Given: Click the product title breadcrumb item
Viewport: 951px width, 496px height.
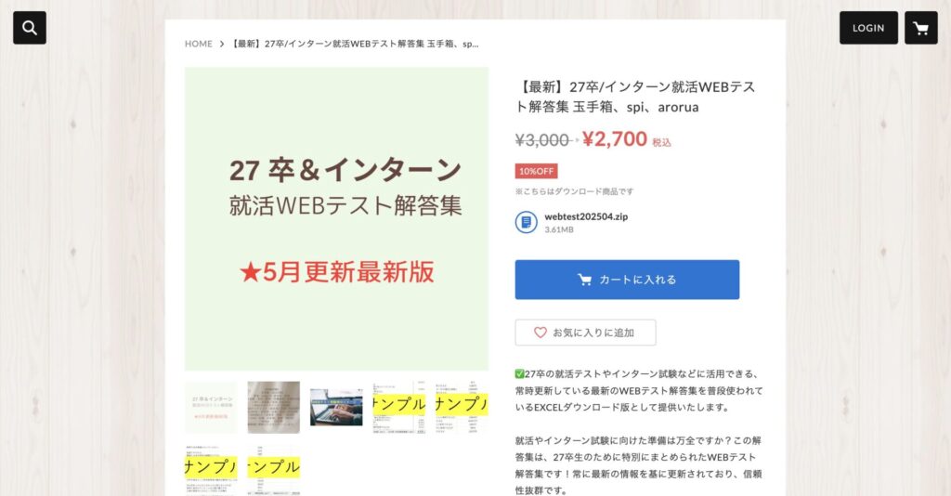Looking at the screenshot, I should [355, 44].
